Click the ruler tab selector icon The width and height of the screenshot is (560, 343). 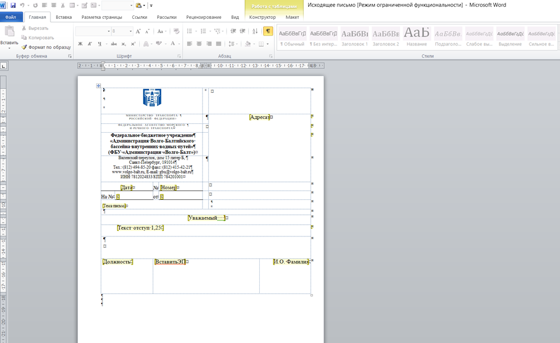click(3, 65)
